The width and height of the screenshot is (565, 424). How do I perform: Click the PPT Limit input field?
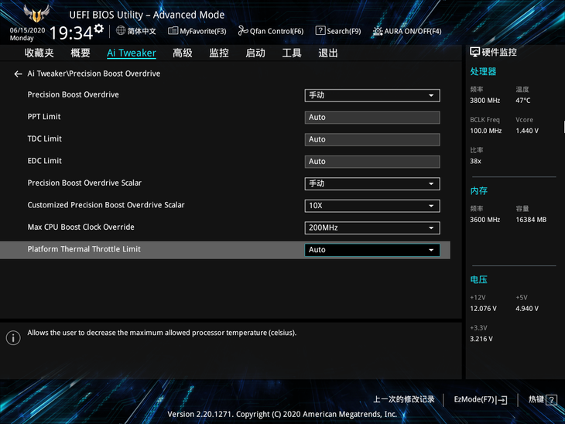372,118
